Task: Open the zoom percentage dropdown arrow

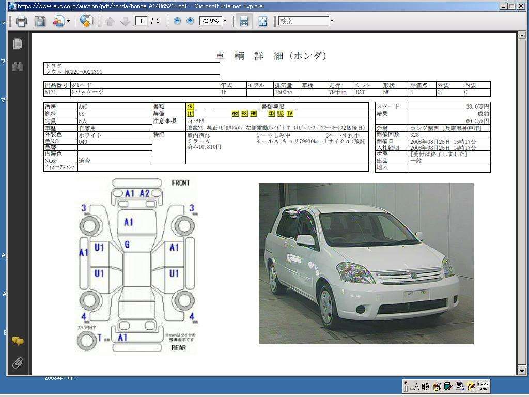Action: [225, 21]
